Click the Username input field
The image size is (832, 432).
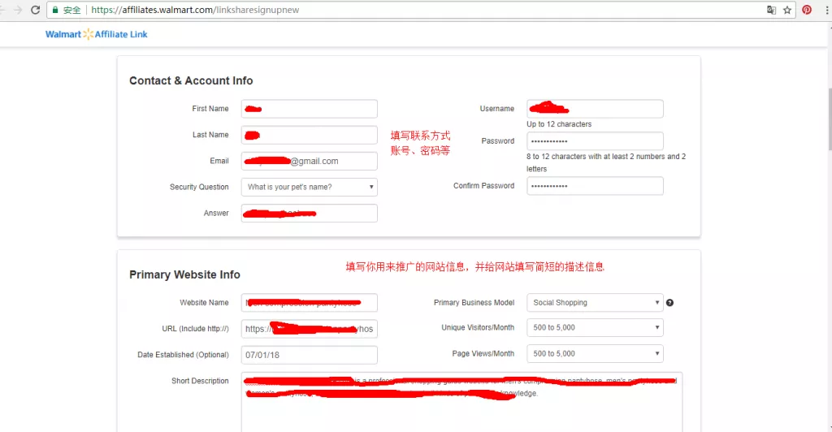point(595,109)
